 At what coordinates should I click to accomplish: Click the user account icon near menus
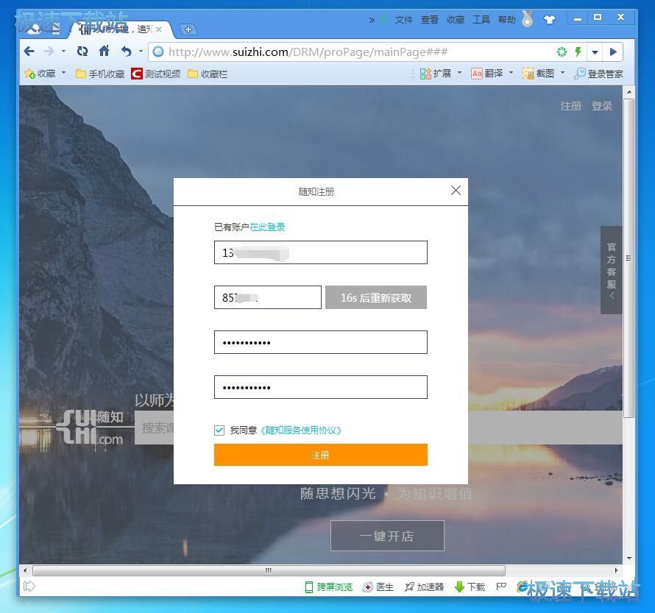tap(383, 20)
